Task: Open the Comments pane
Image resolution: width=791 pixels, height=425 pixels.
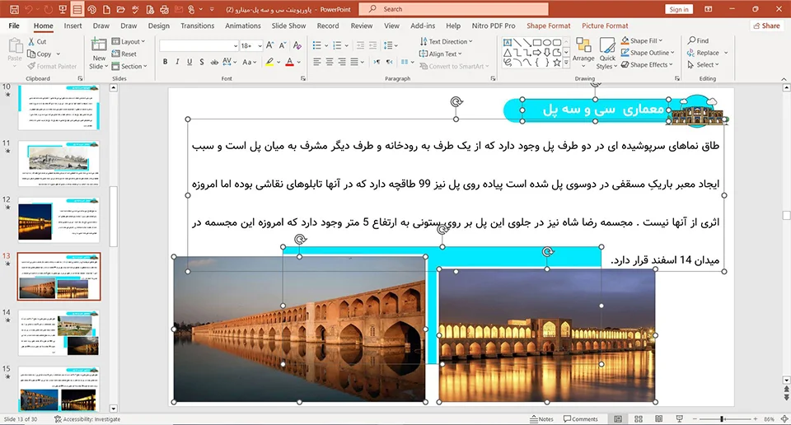Action: (x=581, y=419)
